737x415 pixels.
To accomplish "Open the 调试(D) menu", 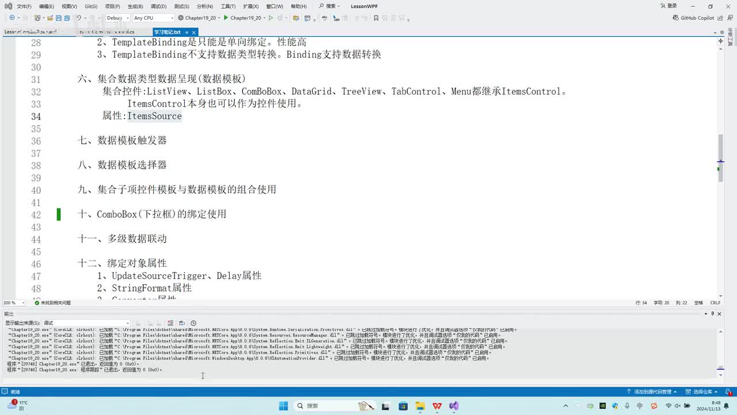I will [x=159, y=6].
